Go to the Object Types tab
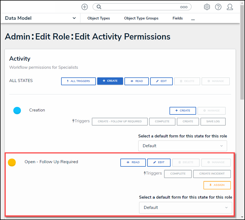This screenshot has width=245, height=220. (99, 18)
